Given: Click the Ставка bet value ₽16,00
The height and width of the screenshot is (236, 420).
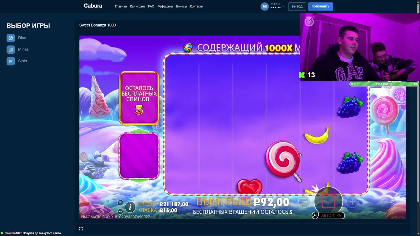Looking at the screenshot, I should [x=168, y=210].
